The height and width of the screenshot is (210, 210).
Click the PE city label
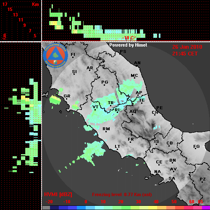tap(160, 108)
